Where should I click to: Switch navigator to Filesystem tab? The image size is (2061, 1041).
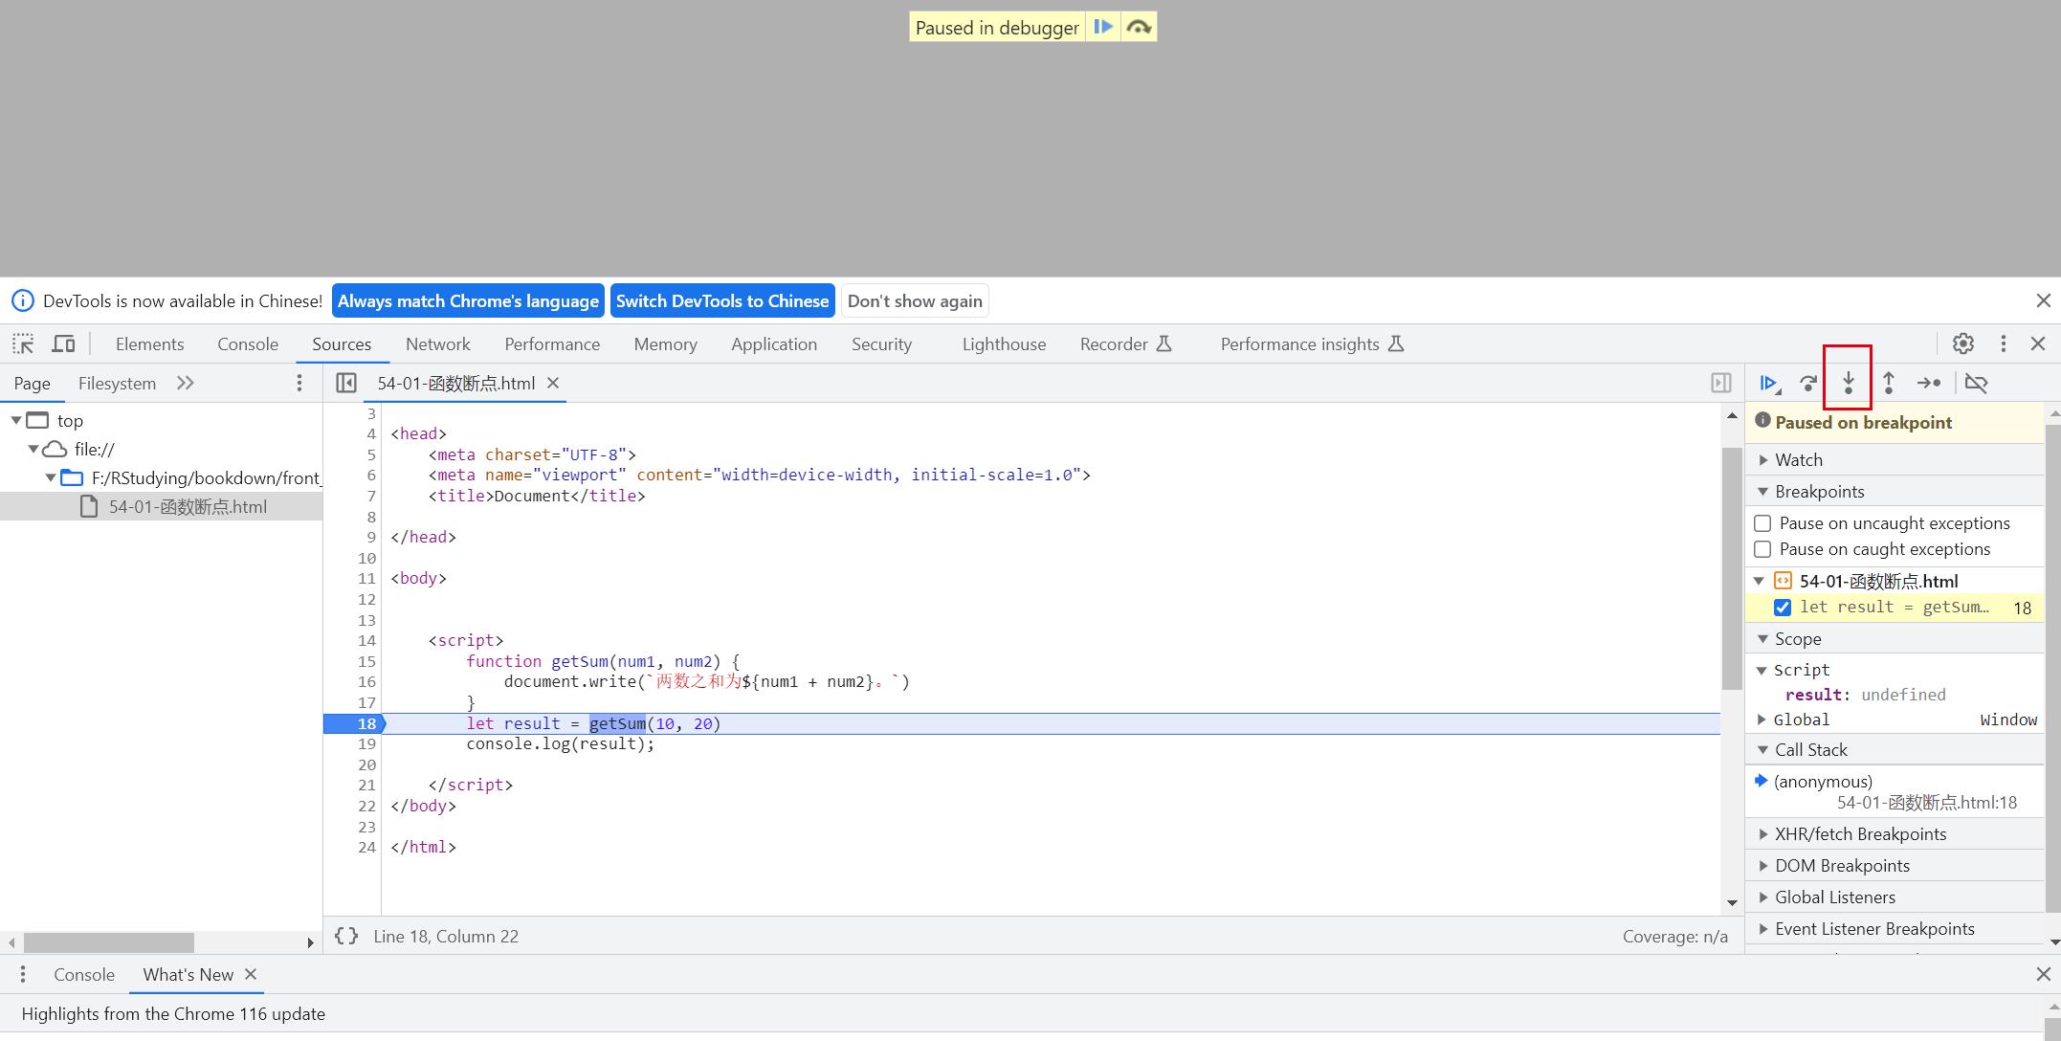(117, 383)
